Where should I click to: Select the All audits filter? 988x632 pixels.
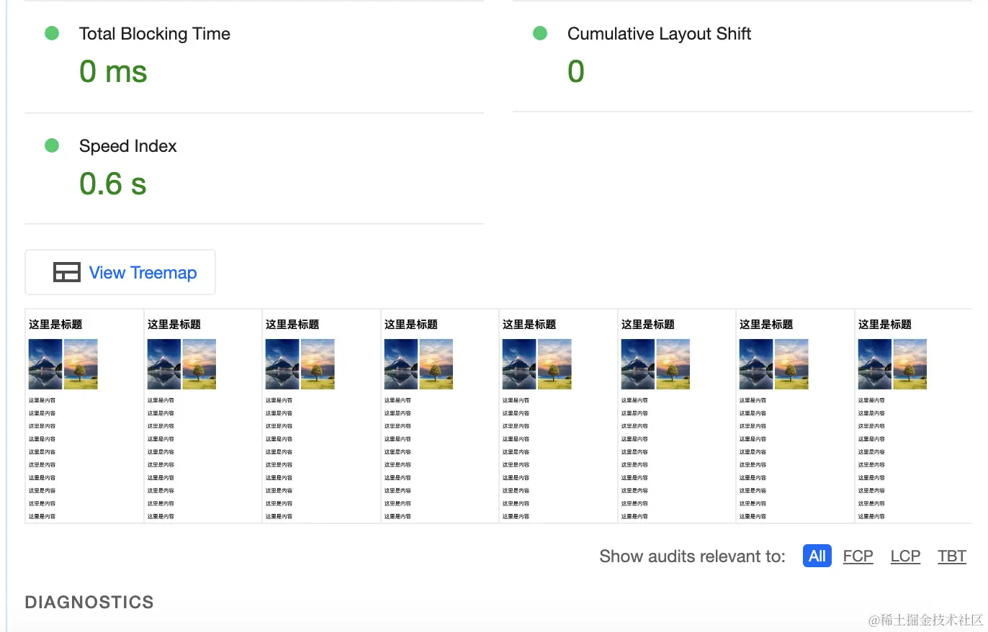[817, 556]
